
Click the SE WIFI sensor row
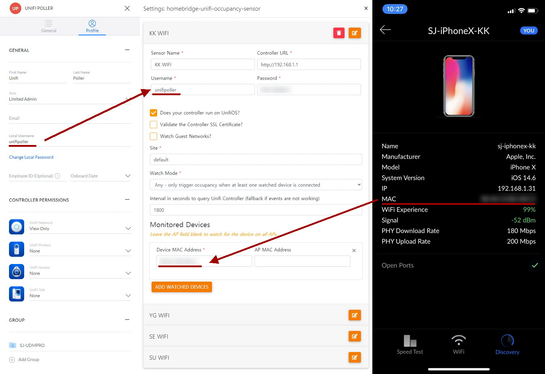tap(256, 336)
